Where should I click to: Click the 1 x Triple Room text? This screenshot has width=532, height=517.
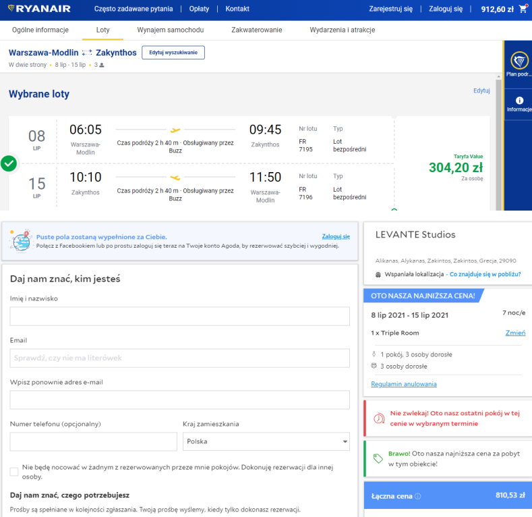[x=395, y=333]
